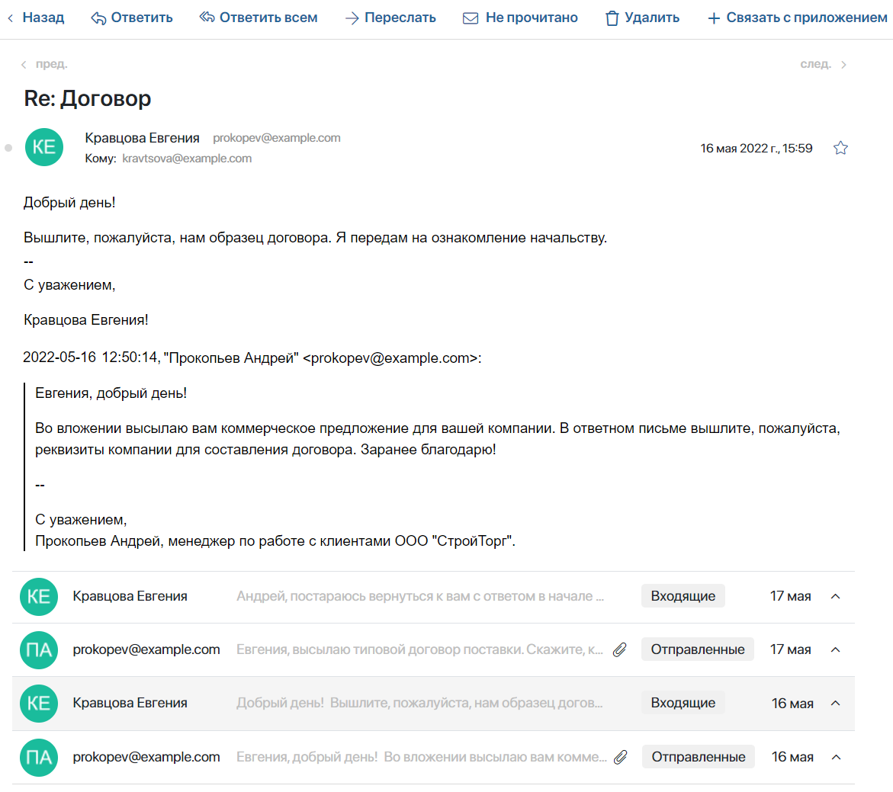The image size is (893, 792).
Task: Click Входящие tag on 17 мая message
Action: coord(683,596)
